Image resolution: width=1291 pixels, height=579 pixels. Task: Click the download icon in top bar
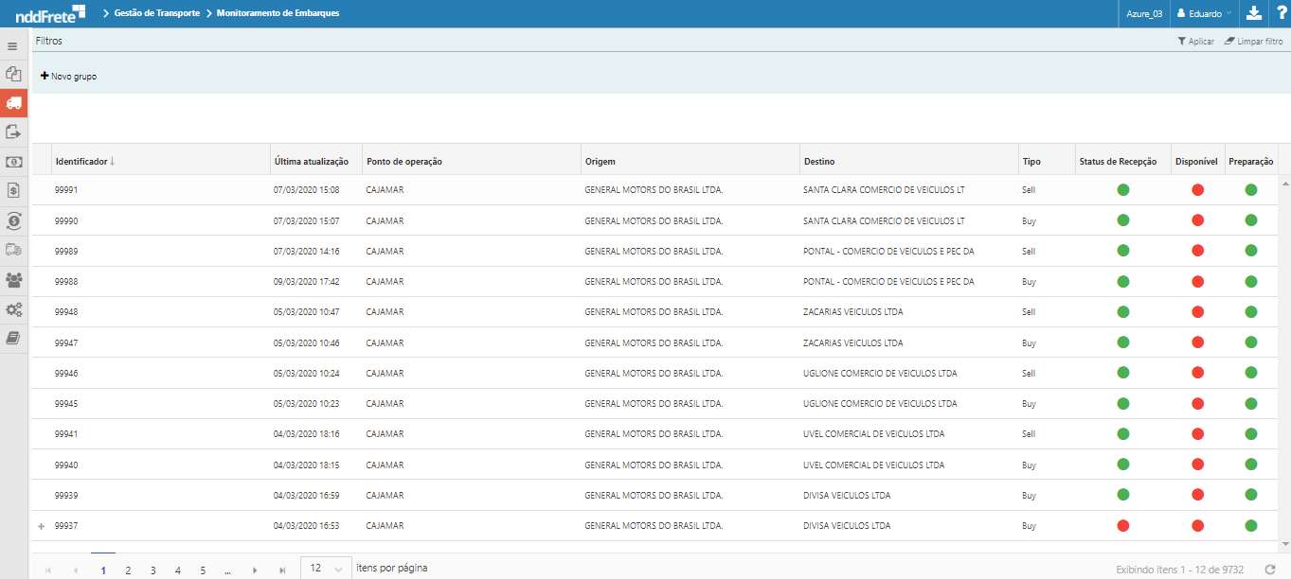(x=1254, y=13)
